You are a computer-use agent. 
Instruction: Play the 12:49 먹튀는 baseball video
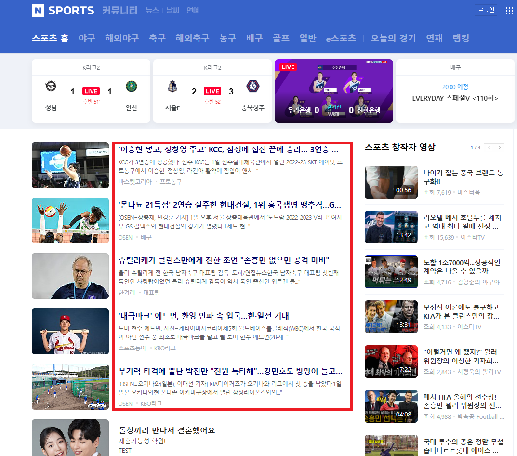391,272
